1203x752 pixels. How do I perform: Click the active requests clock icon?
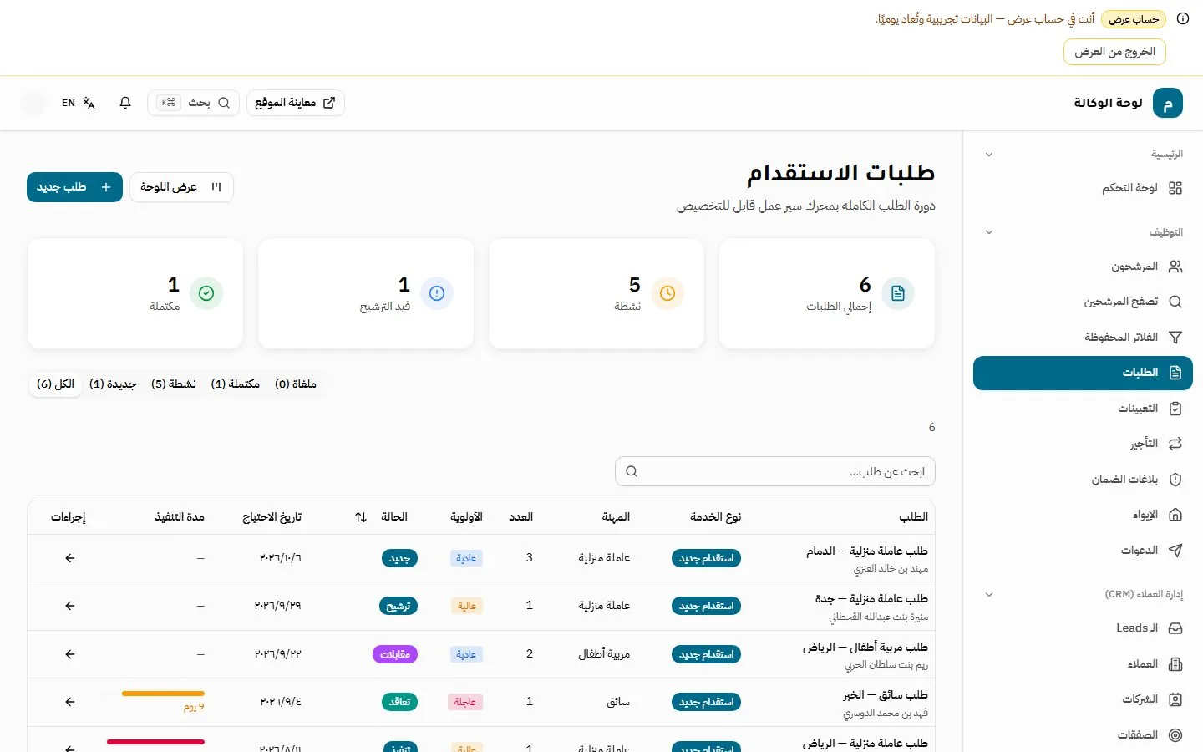pos(667,293)
